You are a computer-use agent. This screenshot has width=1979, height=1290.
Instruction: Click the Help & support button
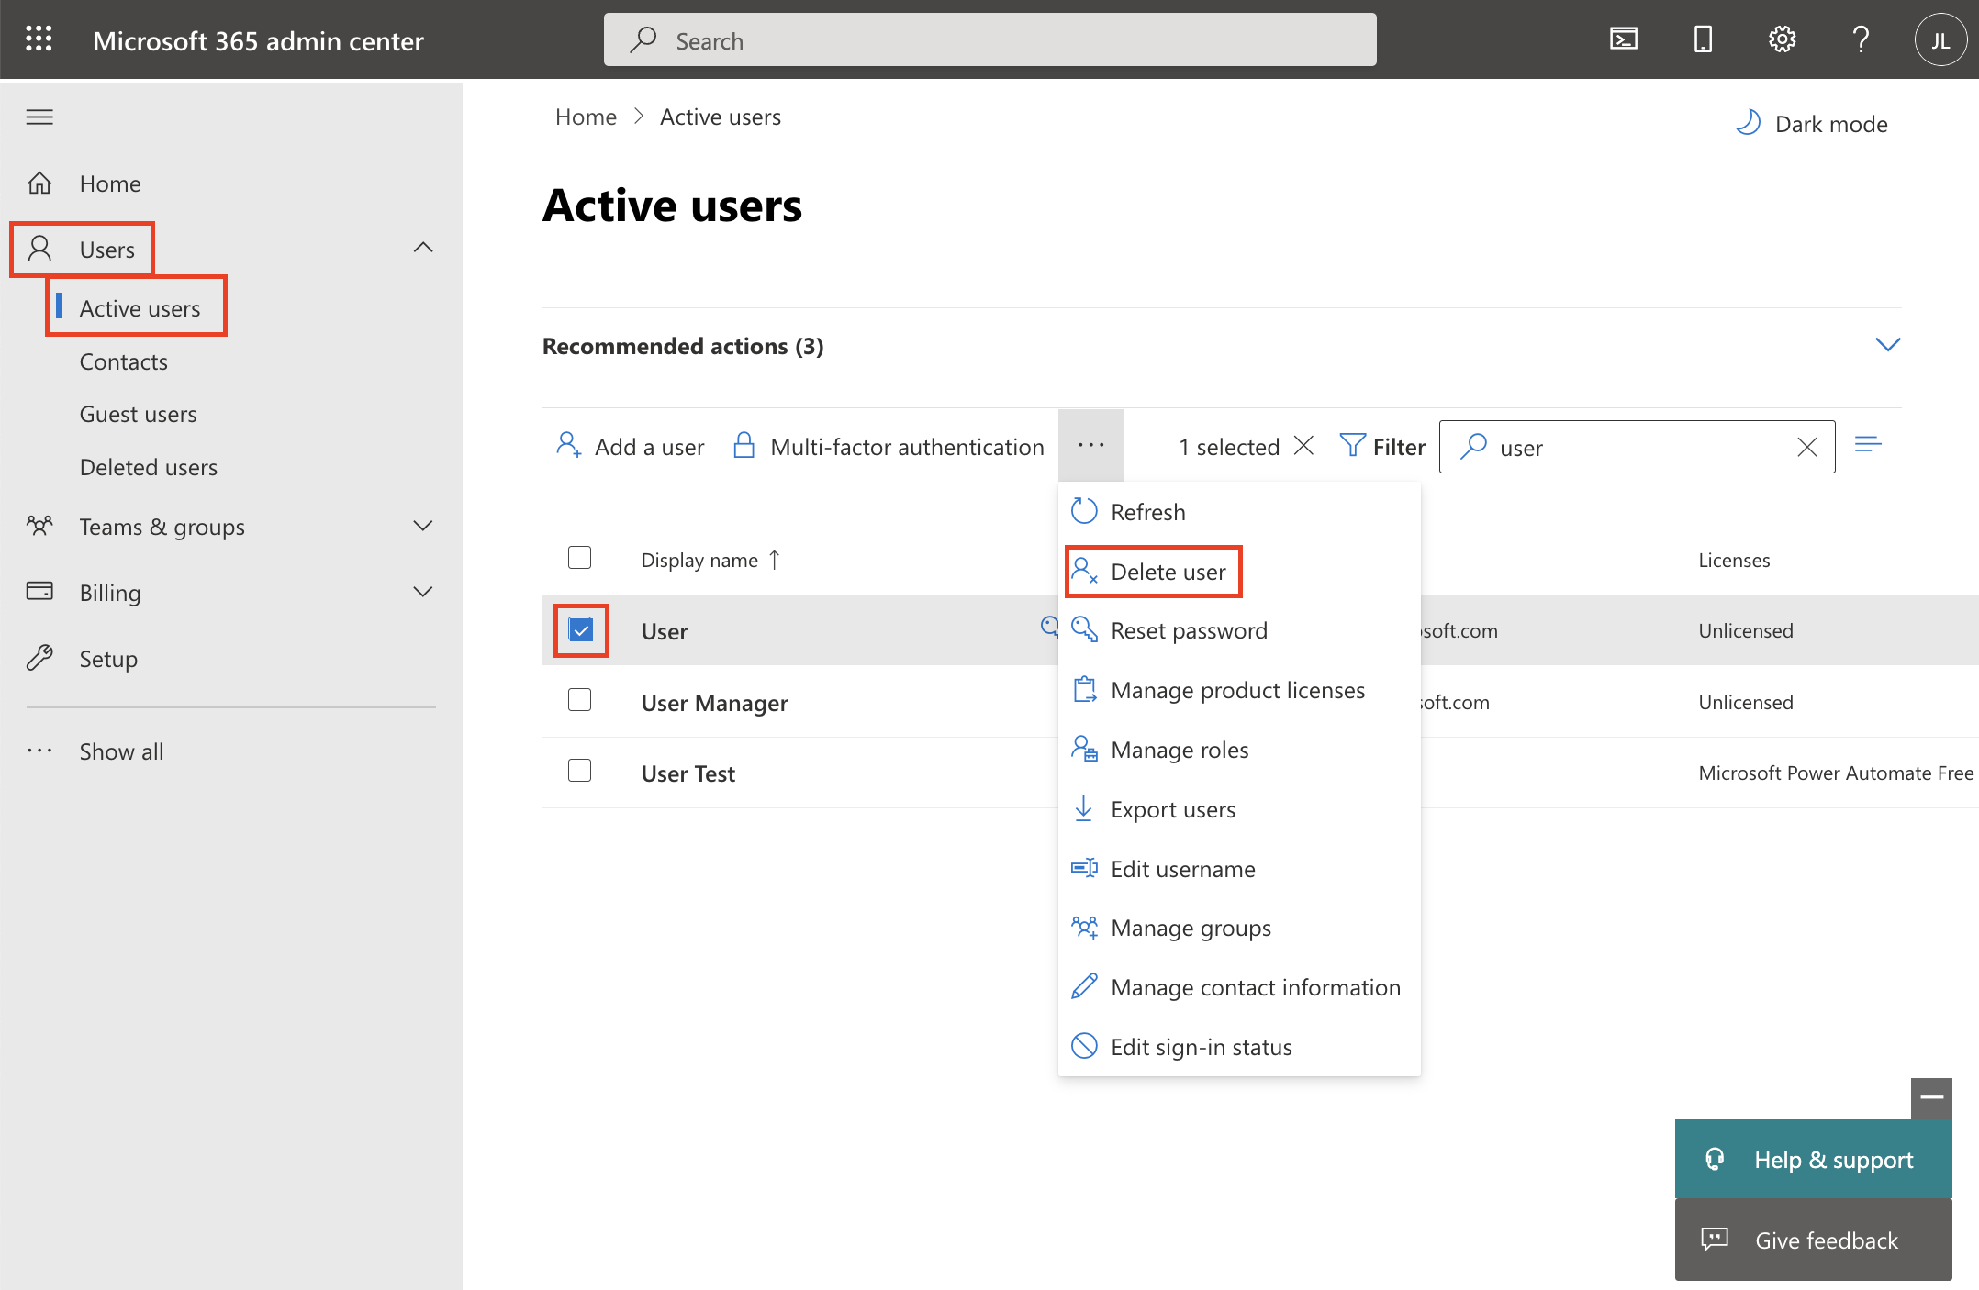1813,1159
